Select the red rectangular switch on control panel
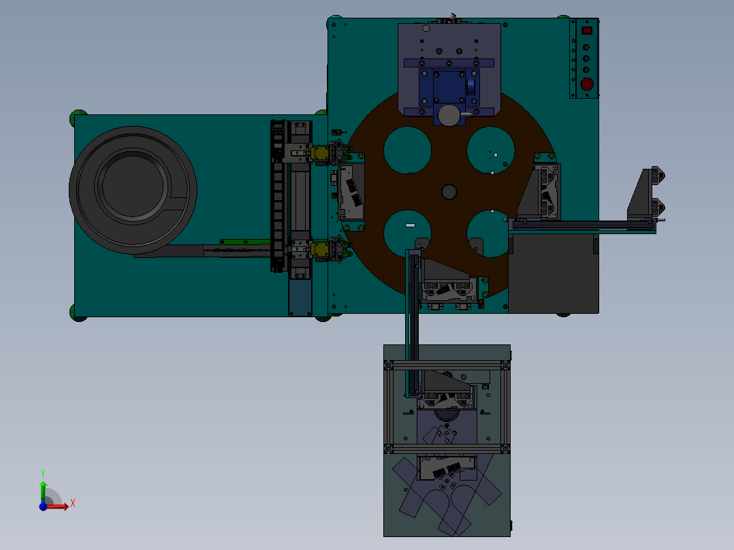 tap(587, 31)
